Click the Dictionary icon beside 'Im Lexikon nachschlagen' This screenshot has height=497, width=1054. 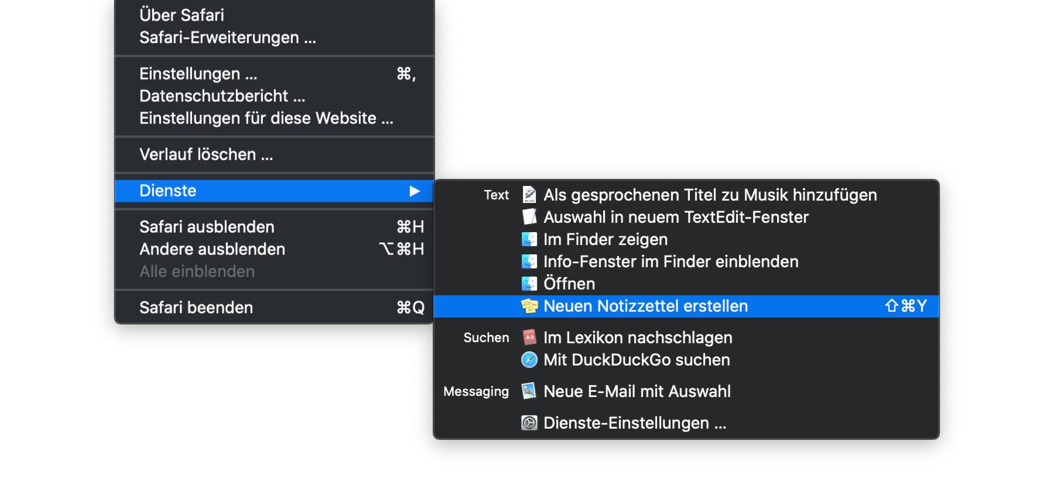529,337
